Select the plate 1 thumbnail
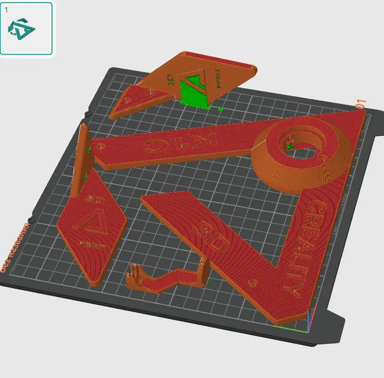 [26, 28]
